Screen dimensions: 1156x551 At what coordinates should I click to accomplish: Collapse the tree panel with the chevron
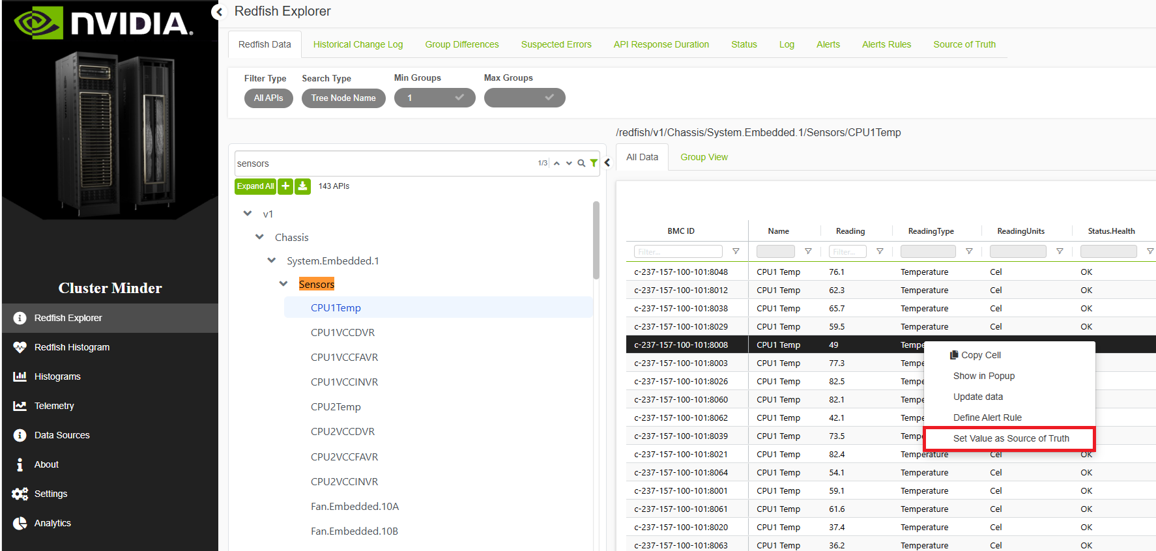click(607, 163)
